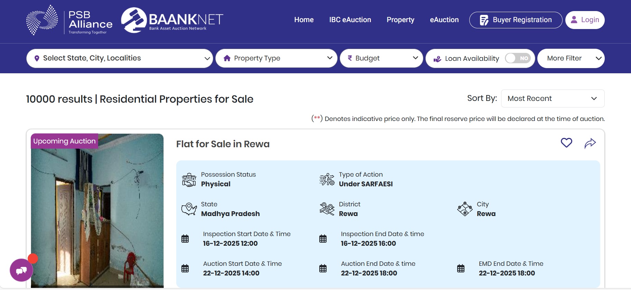
Task: Click the share arrow icon on listing
Action: (x=590, y=143)
